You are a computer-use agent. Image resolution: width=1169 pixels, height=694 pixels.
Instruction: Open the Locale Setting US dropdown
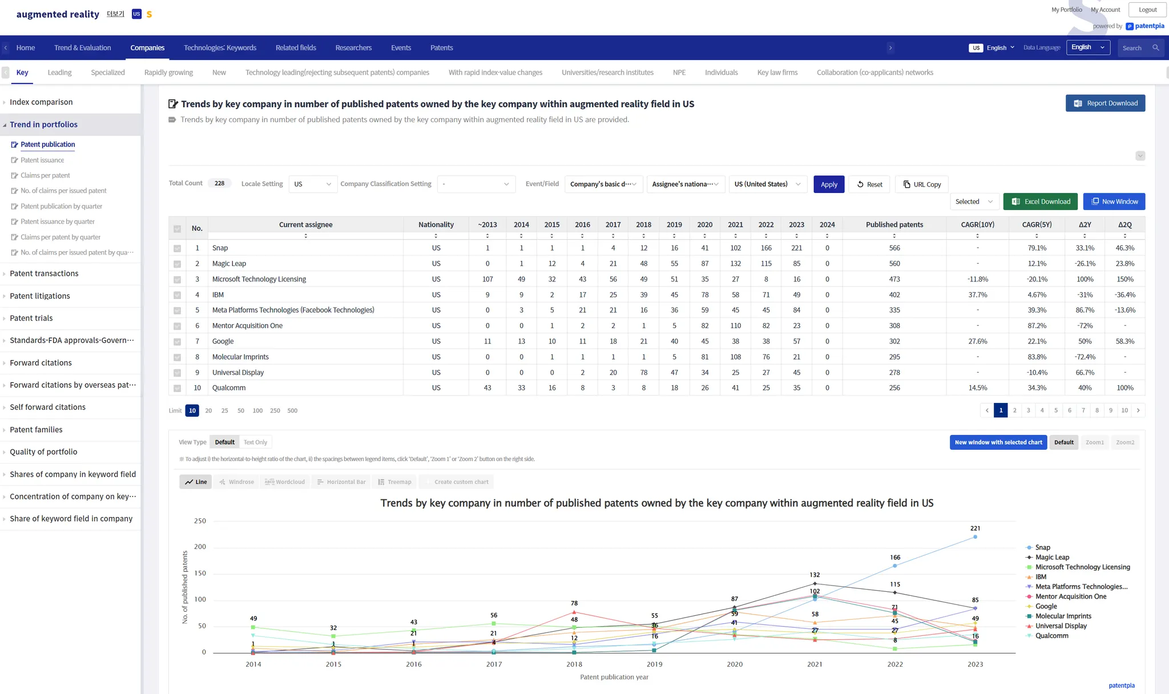tap(312, 184)
